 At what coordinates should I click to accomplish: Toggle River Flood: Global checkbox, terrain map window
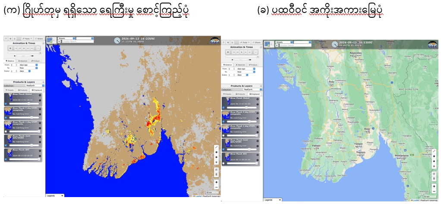click(224, 108)
